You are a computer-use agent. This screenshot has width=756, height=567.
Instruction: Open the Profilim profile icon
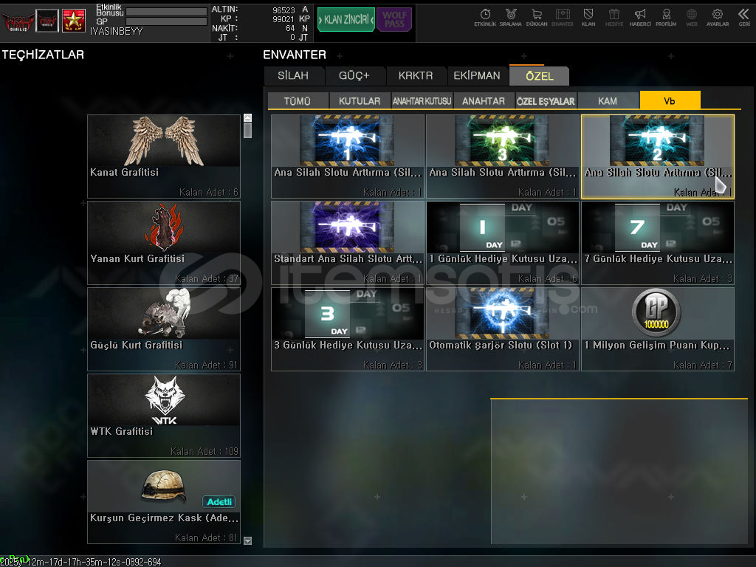click(666, 18)
